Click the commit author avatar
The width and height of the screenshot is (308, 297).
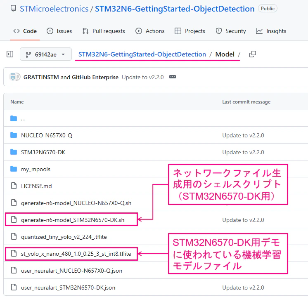point(14,77)
